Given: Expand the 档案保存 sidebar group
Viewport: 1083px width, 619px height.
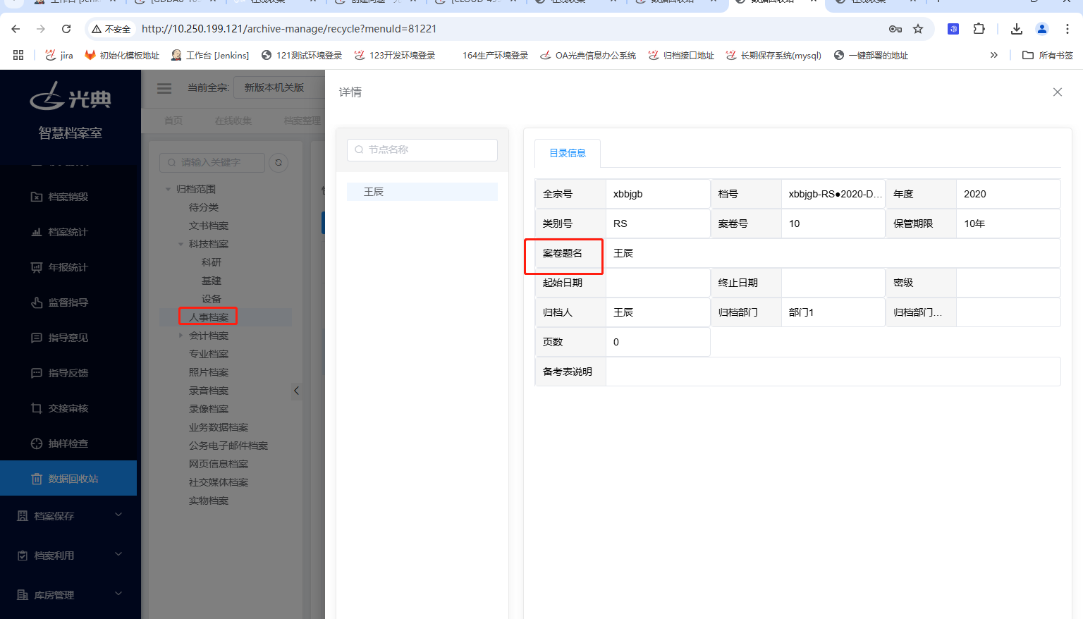Looking at the screenshot, I should (x=68, y=516).
